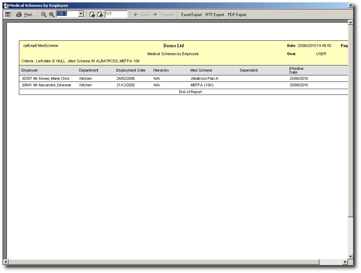Zoom out using the minus magnifier

(x=44, y=15)
